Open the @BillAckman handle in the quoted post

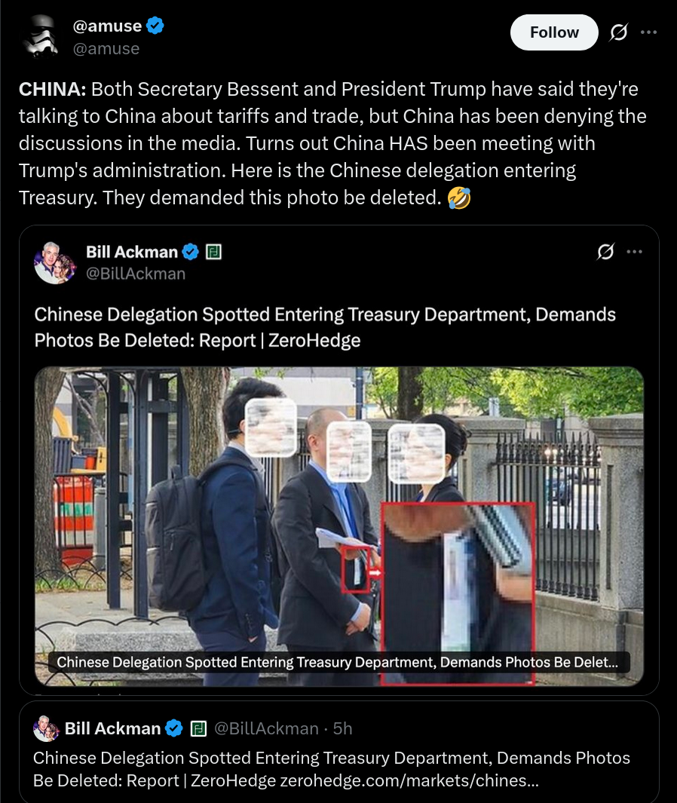click(x=136, y=274)
